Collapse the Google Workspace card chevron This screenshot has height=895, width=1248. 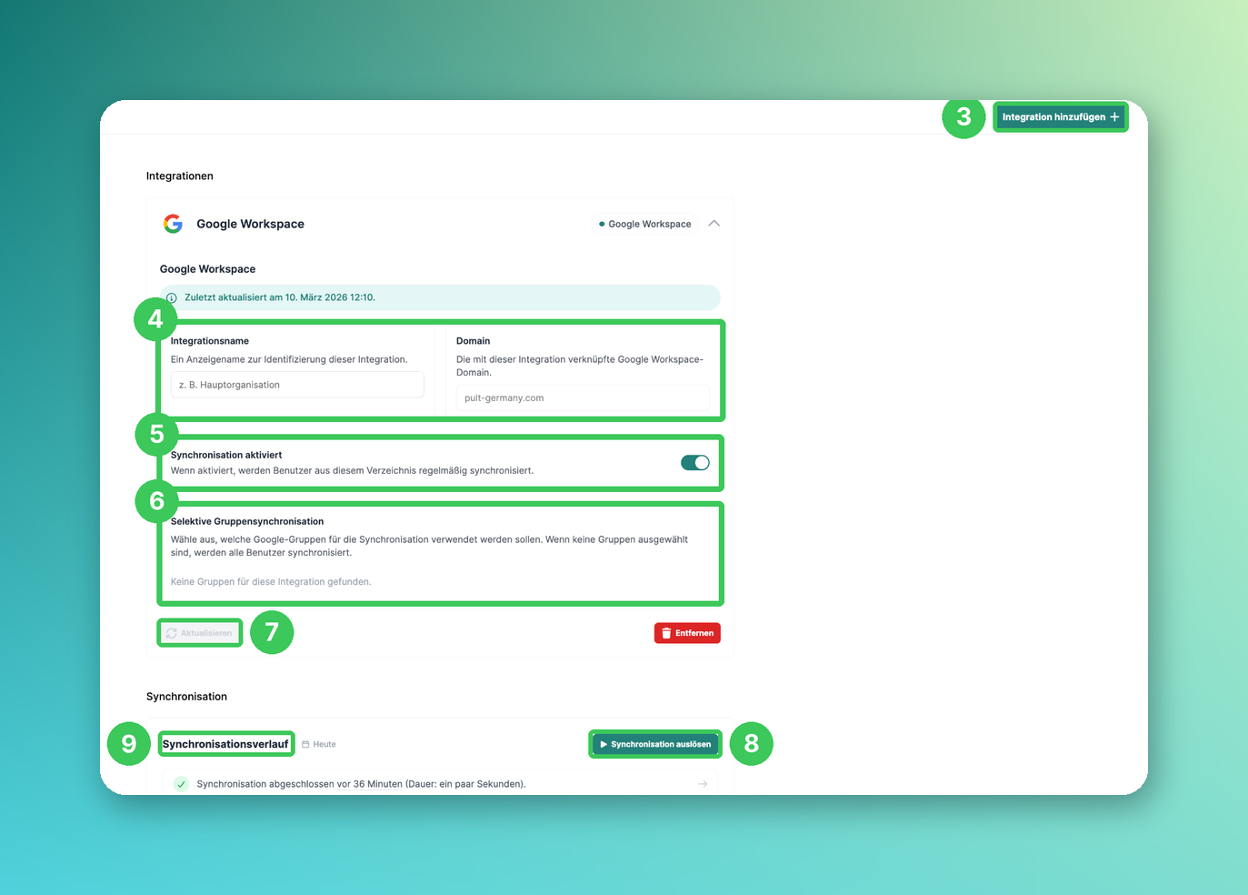[x=714, y=224]
